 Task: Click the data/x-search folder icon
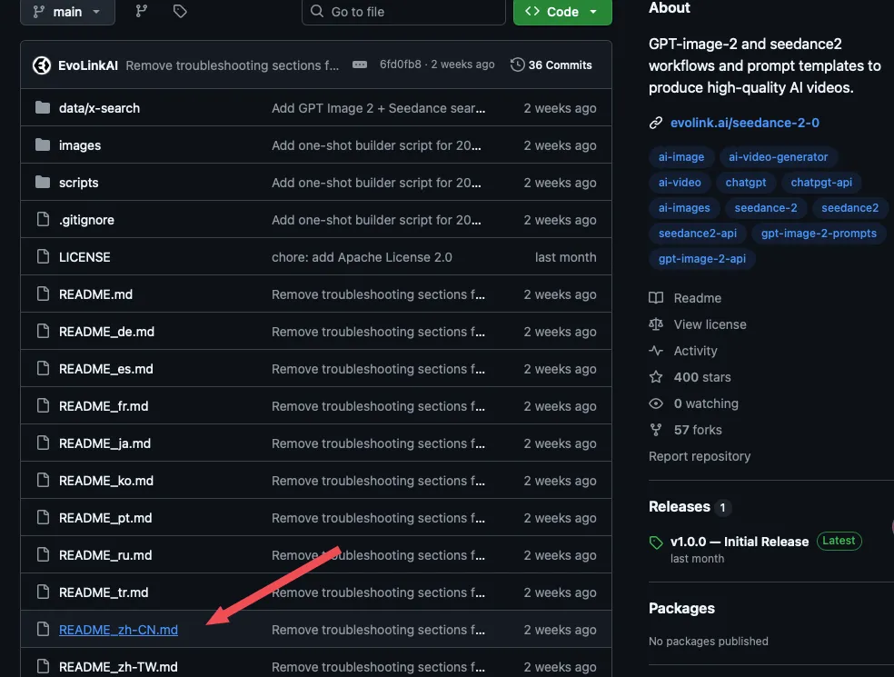[x=43, y=107]
